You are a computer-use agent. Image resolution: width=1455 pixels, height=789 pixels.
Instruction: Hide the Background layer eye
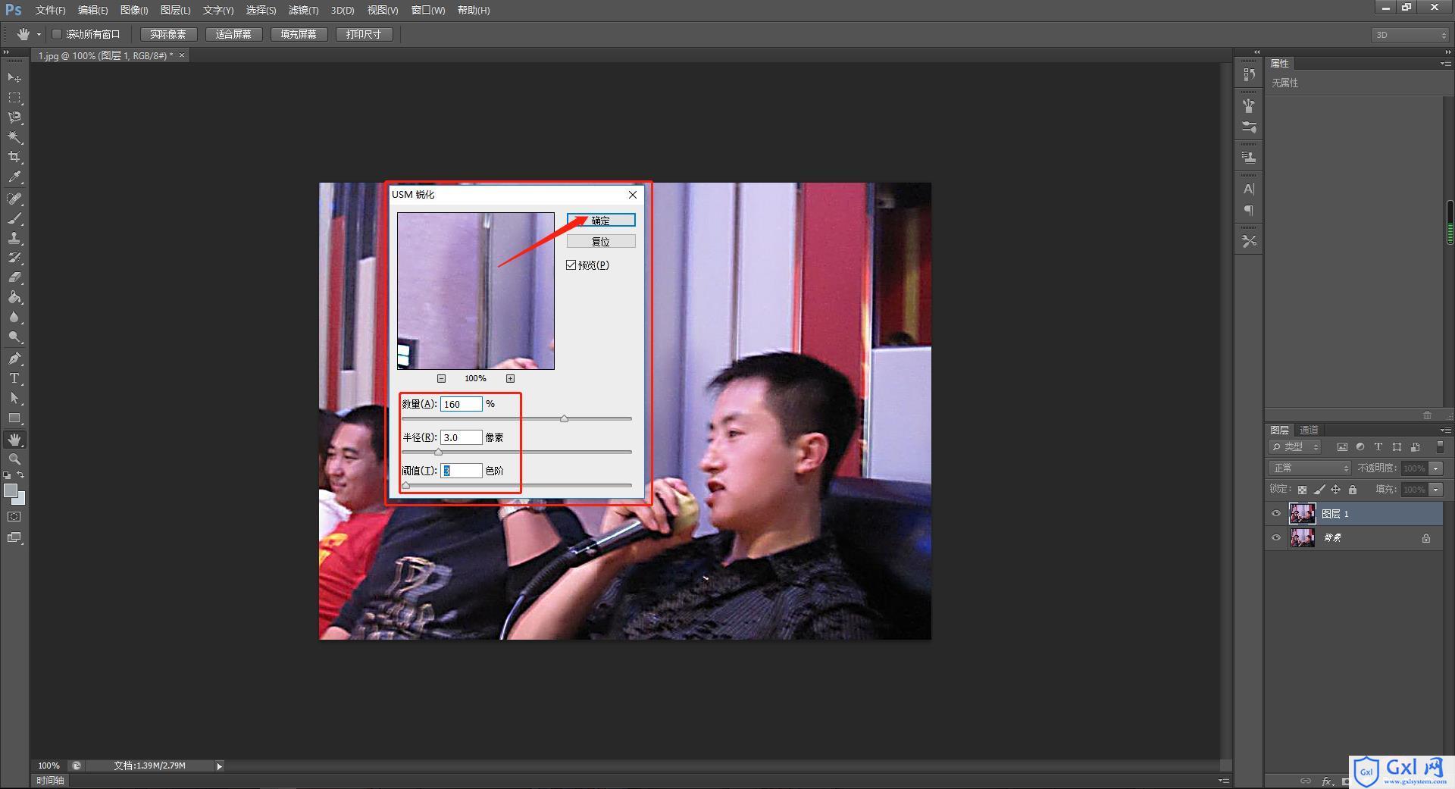[x=1276, y=538]
